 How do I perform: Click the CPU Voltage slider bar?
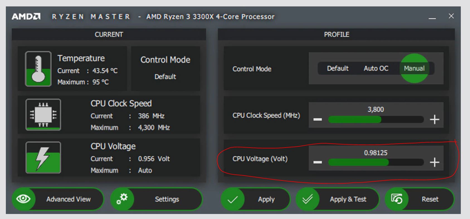pyautogui.click(x=376, y=162)
